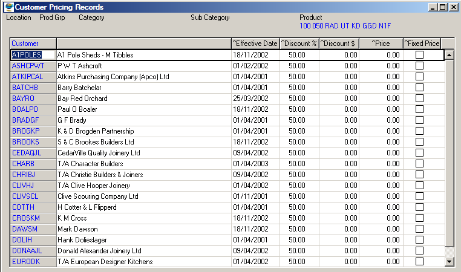
Task: Tick Fixed Price for G F Brady
Action: coord(419,120)
